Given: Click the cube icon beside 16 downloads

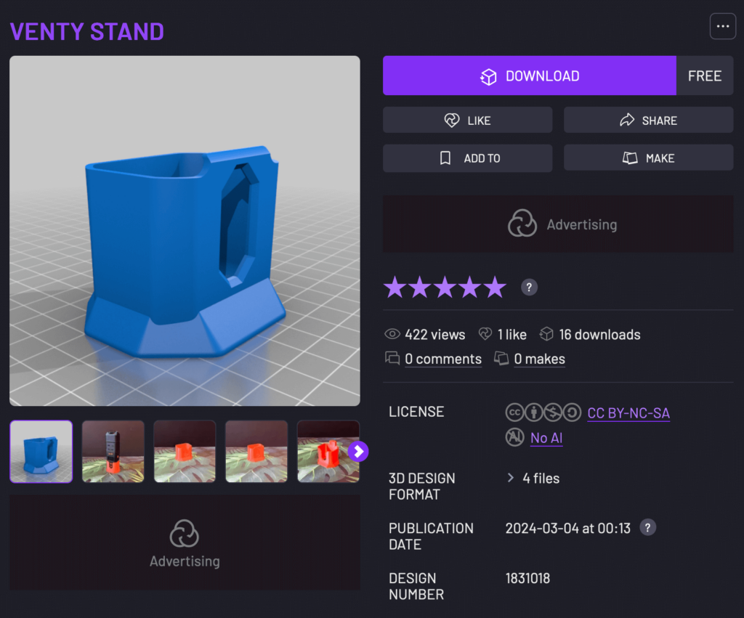Looking at the screenshot, I should point(546,334).
